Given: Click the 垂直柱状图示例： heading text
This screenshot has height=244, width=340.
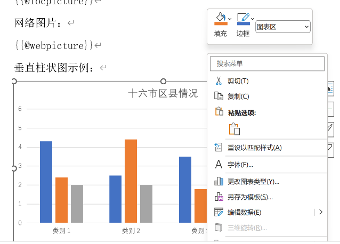Looking at the screenshot, I should tap(54, 68).
